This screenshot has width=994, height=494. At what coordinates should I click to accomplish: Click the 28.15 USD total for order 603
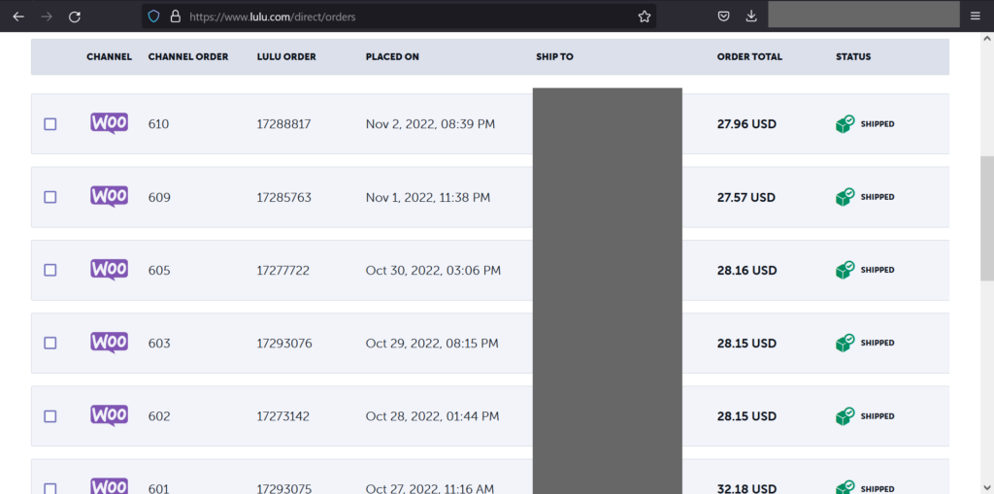point(746,343)
